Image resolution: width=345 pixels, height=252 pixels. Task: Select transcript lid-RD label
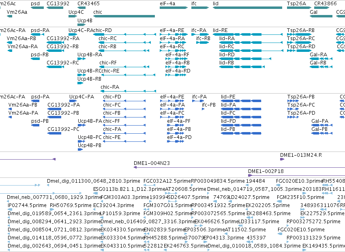click(227, 55)
